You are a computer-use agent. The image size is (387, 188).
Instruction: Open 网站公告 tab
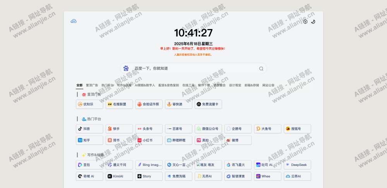coord(268,85)
